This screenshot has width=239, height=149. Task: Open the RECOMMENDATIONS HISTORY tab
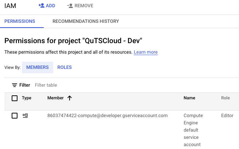point(86,21)
